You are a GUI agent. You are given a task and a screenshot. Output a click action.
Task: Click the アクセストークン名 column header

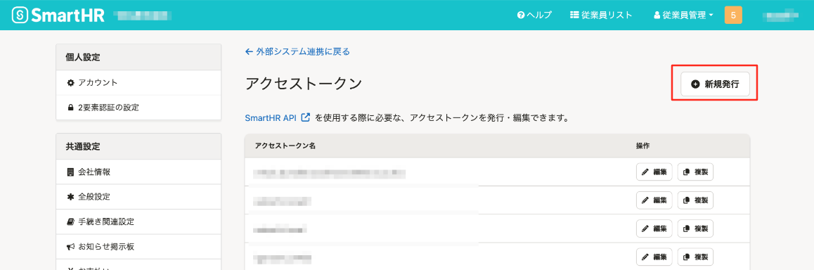click(285, 146)
